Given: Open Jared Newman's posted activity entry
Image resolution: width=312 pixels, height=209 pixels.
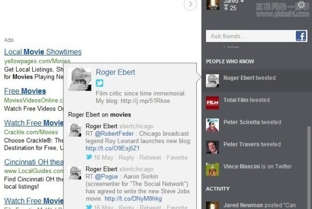Looking at the screenshot, I should tap(259, 205).
